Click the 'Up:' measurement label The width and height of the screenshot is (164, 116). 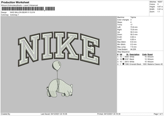point(119,32)
